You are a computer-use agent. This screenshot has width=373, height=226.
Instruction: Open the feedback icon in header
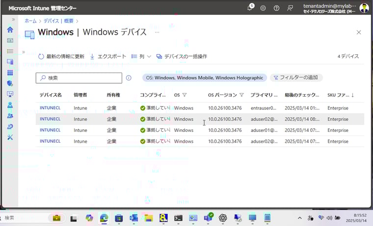click(x=290, y=8)
